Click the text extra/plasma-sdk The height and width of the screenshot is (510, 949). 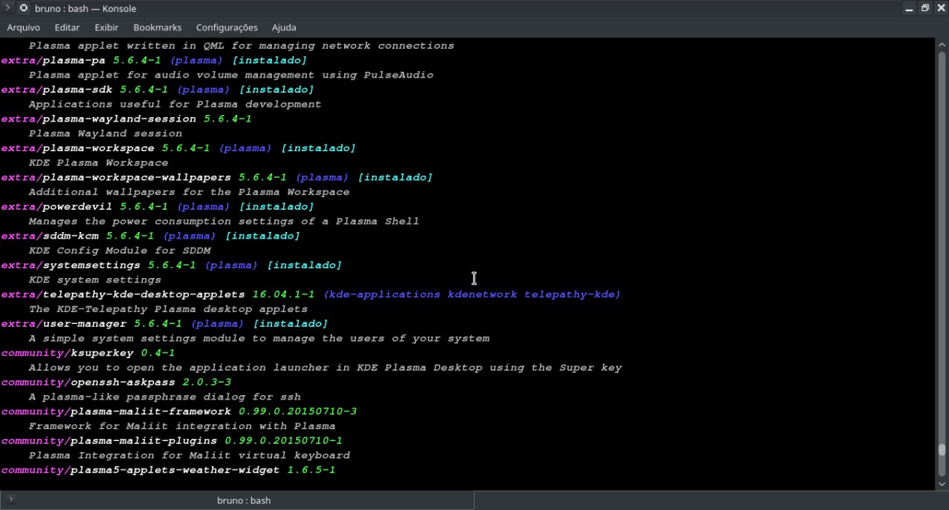pos(57,90)
